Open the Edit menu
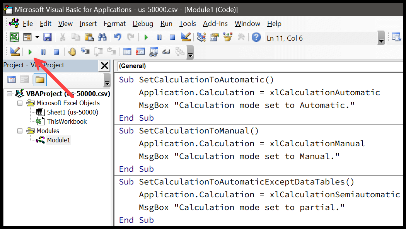The height and width of the screenshot is (229, 406). (46, 24)
